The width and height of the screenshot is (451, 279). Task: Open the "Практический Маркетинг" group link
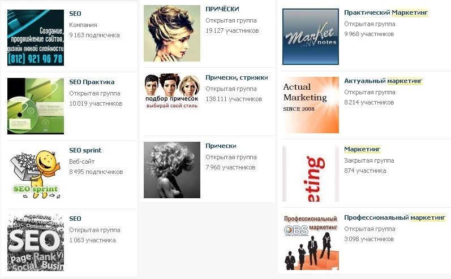coord(386,12)
